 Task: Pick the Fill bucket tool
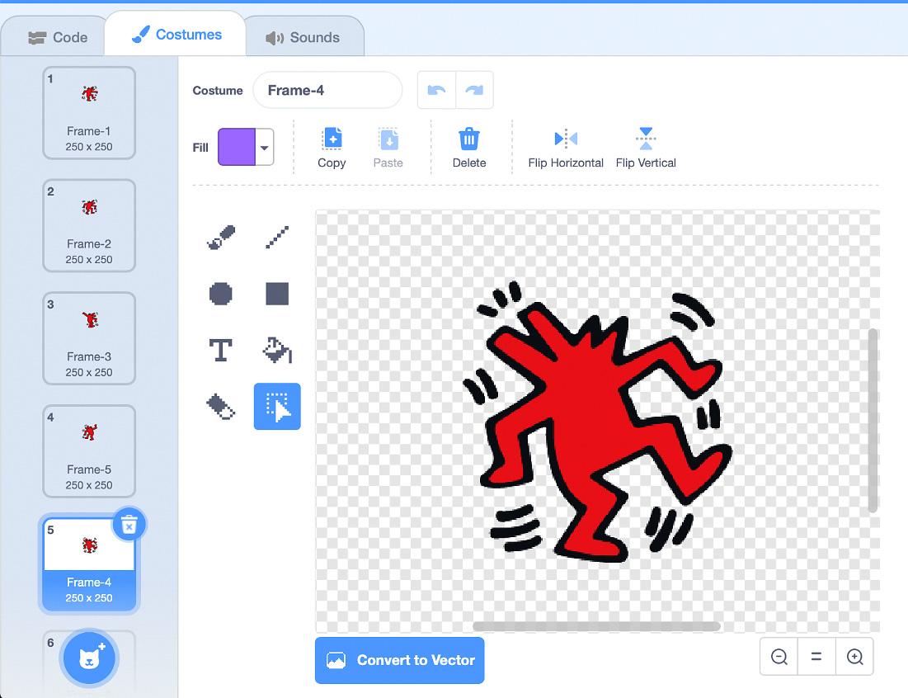click(x=277, y=350)
